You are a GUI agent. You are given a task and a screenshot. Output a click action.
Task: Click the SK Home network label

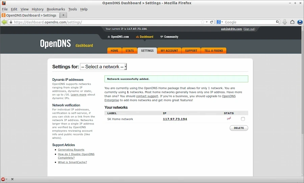coord(120,119)
